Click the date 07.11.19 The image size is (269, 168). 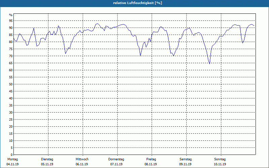116,164
